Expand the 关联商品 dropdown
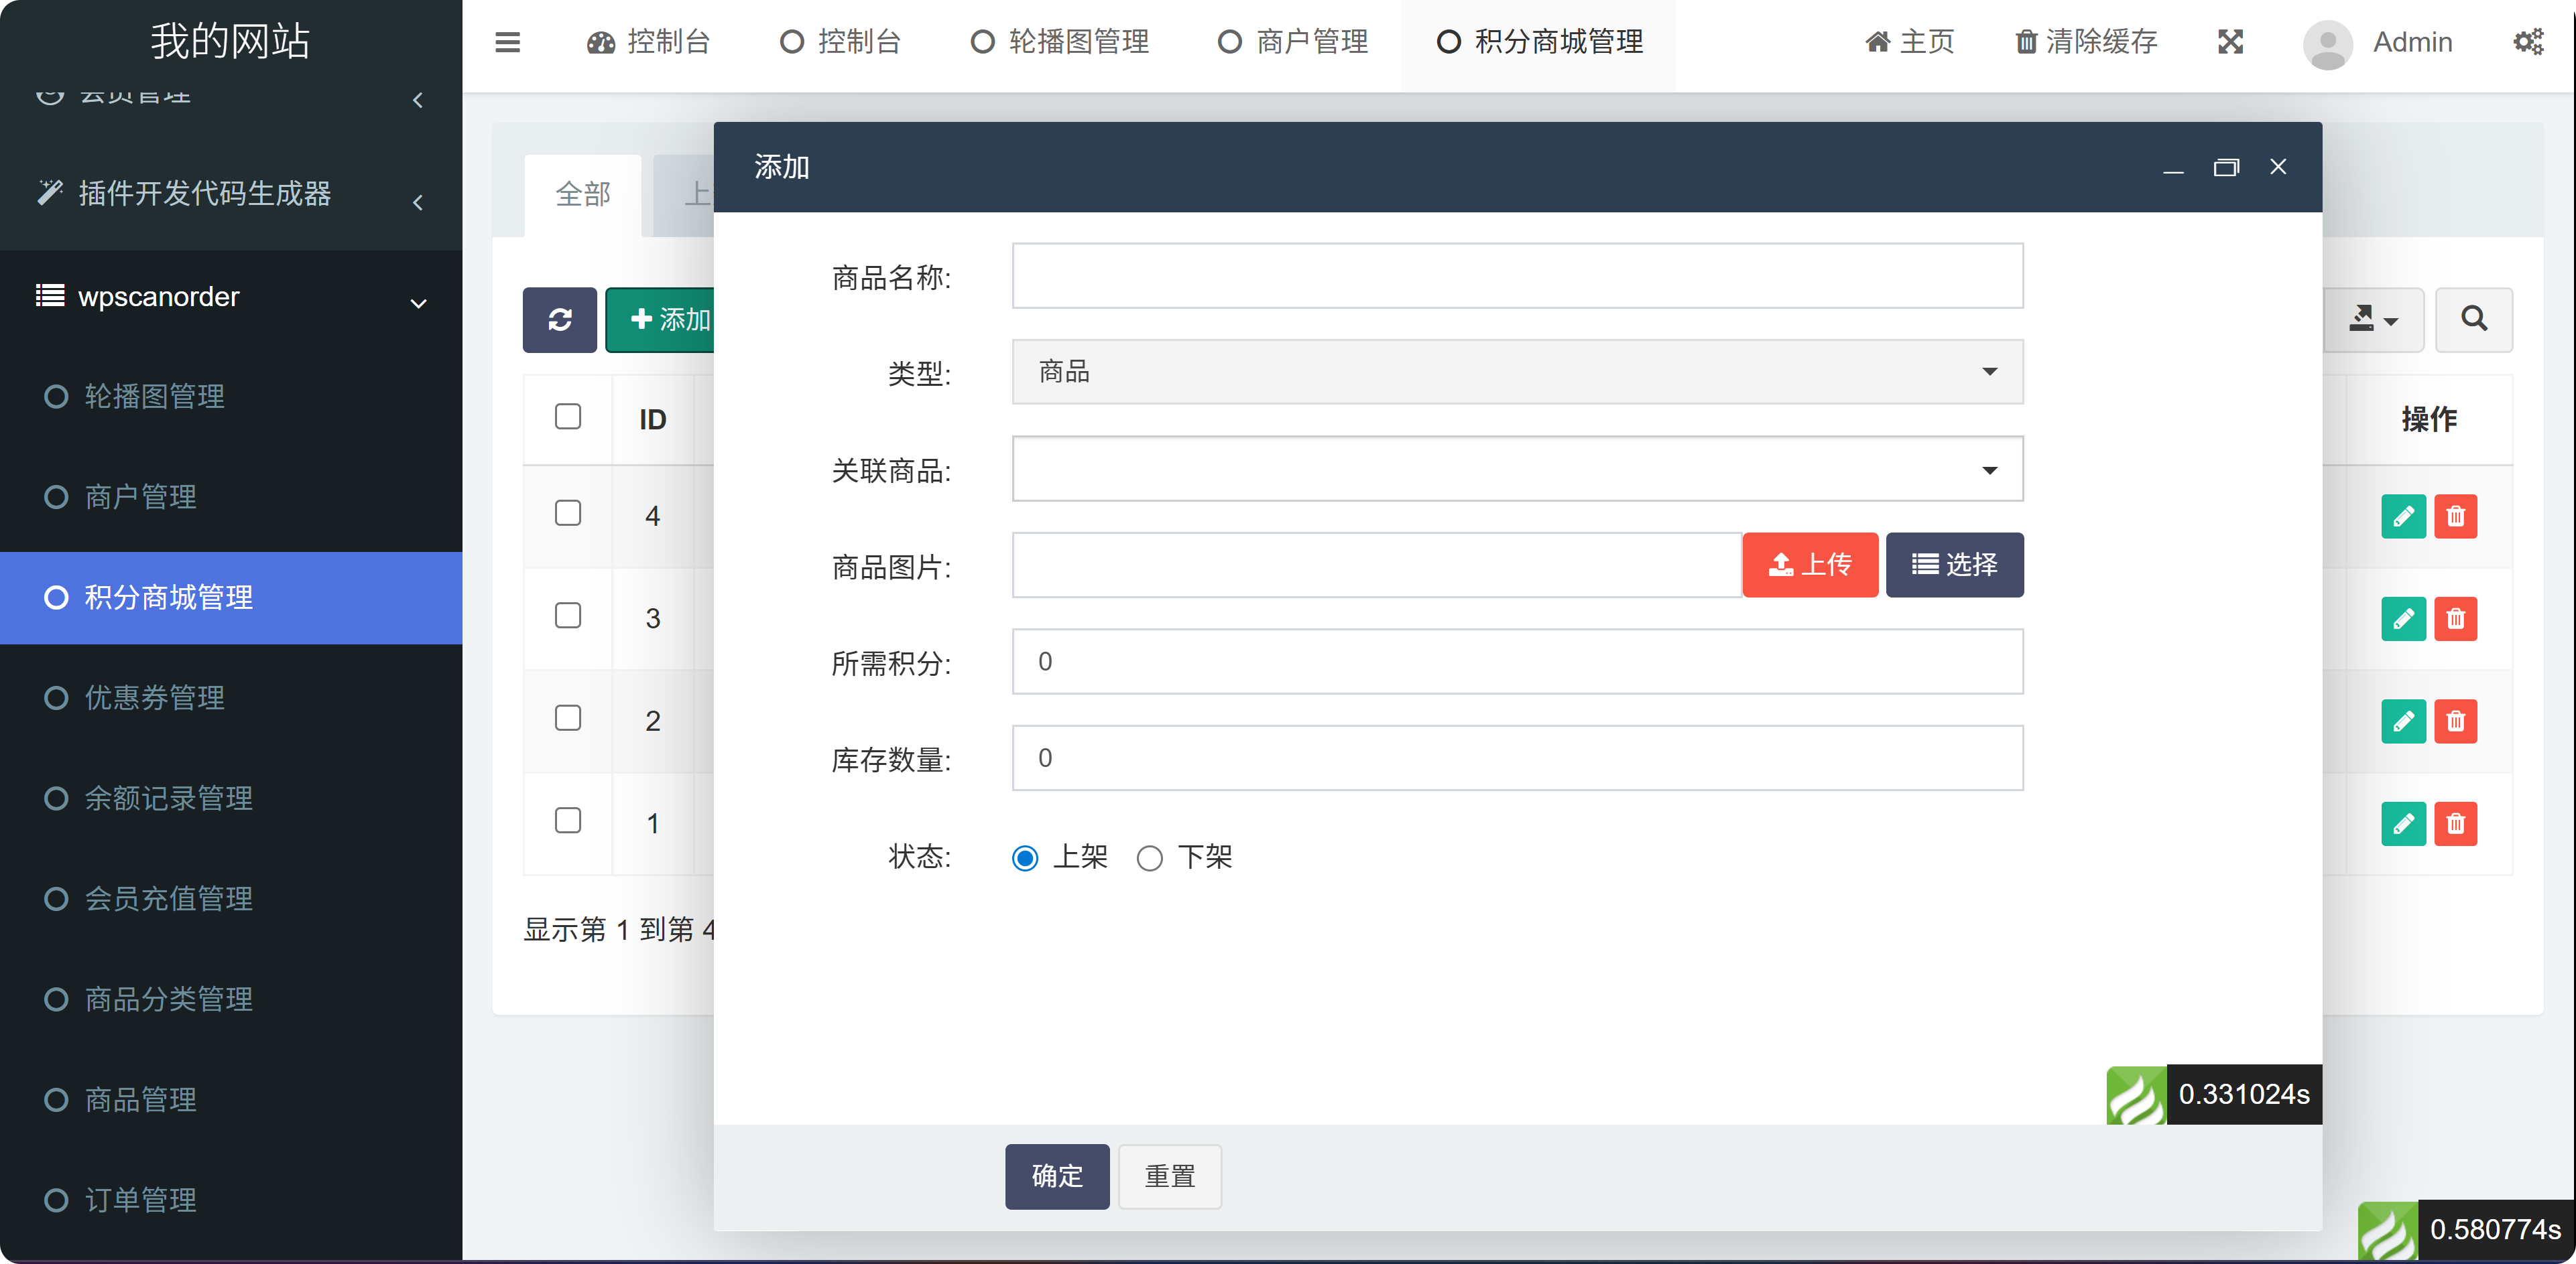Image resolution: width=2576 pixels, height=1264 pixels. click(1516, 469)
